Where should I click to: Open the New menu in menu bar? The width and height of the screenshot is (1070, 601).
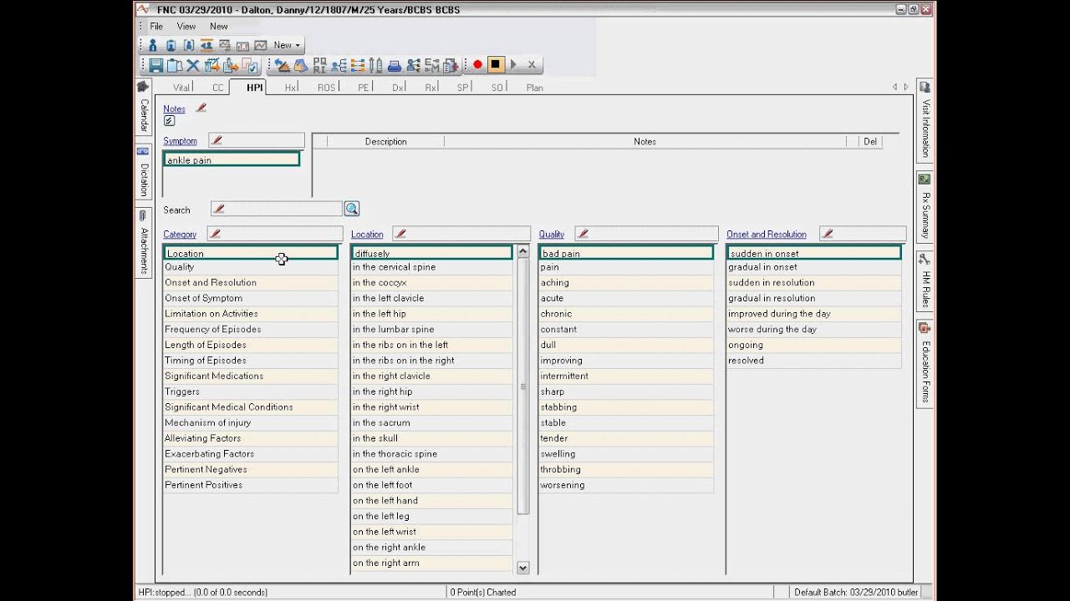(x=219, y=26)
